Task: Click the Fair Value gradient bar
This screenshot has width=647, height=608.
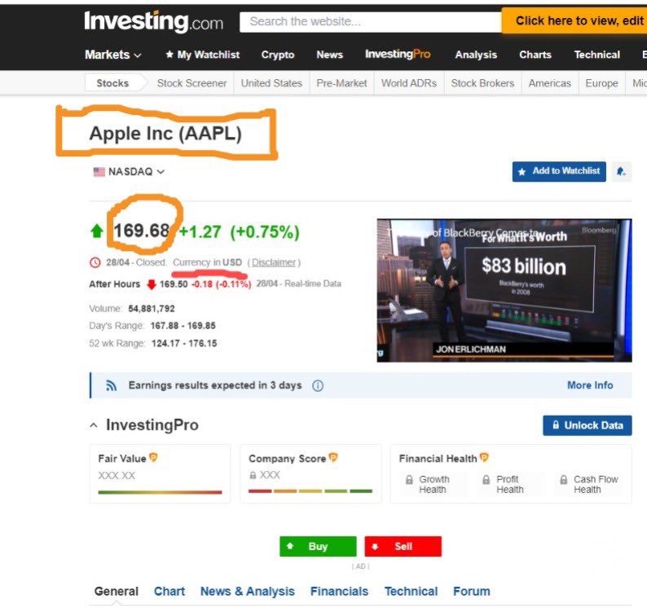Action: tap(160, 492)
